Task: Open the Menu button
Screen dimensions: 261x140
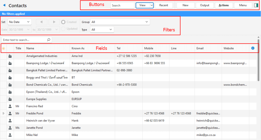Action: 243,5
